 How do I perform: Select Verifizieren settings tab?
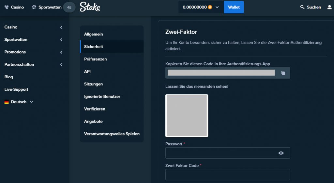pyautogui.click(x=112, y=109)
